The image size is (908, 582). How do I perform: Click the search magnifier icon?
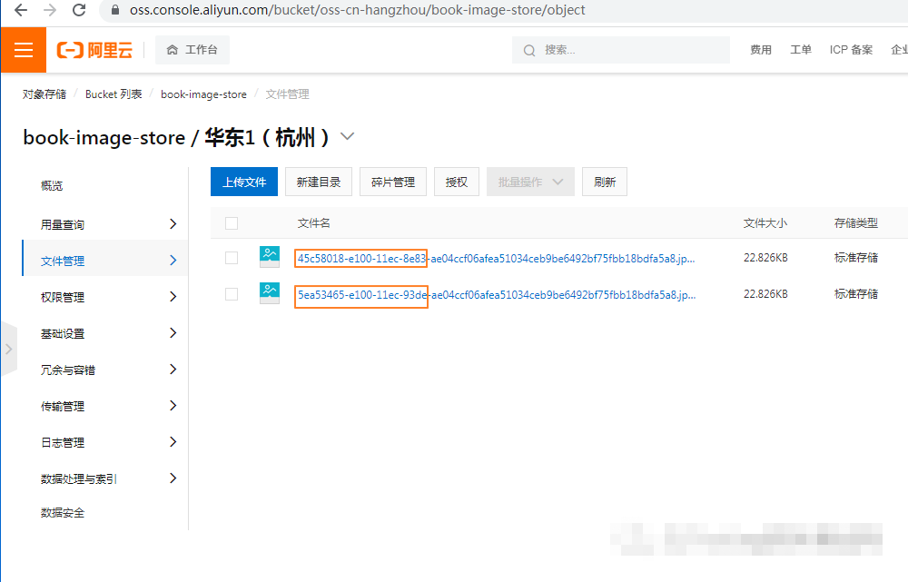tap(528, 50)
